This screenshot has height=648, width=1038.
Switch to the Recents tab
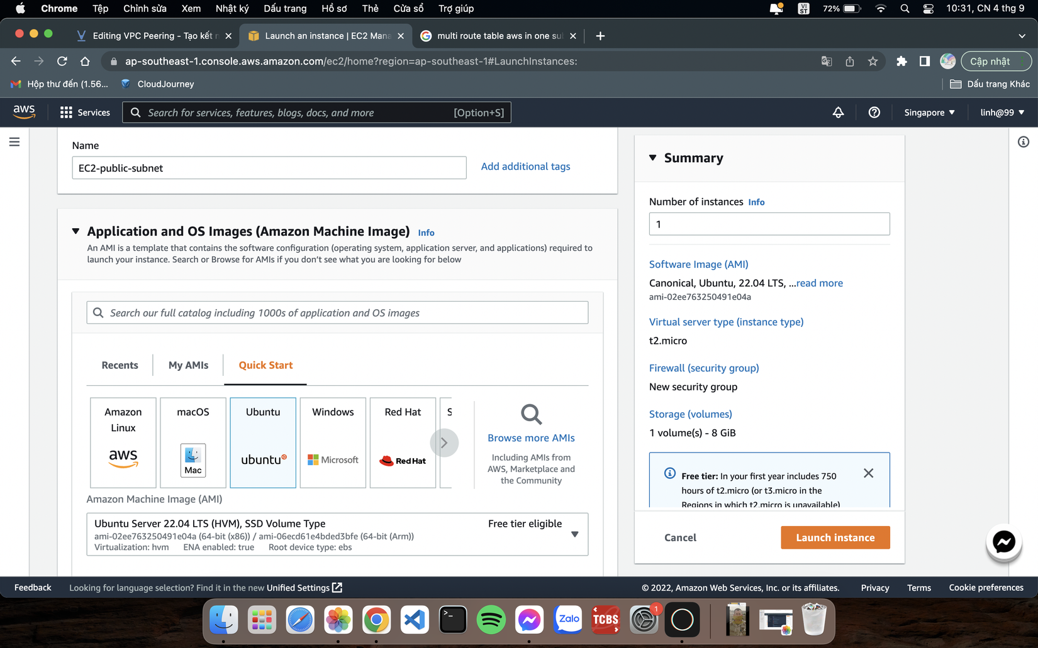tap(120, 365)
